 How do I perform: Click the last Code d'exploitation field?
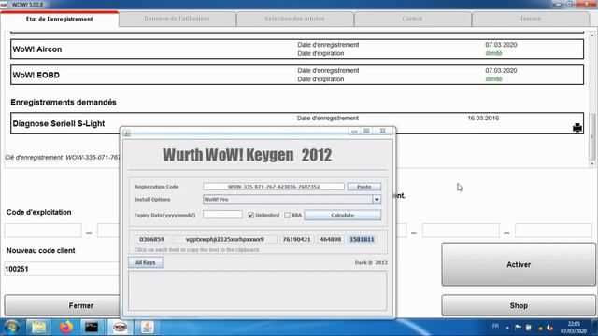click(553, 231)
